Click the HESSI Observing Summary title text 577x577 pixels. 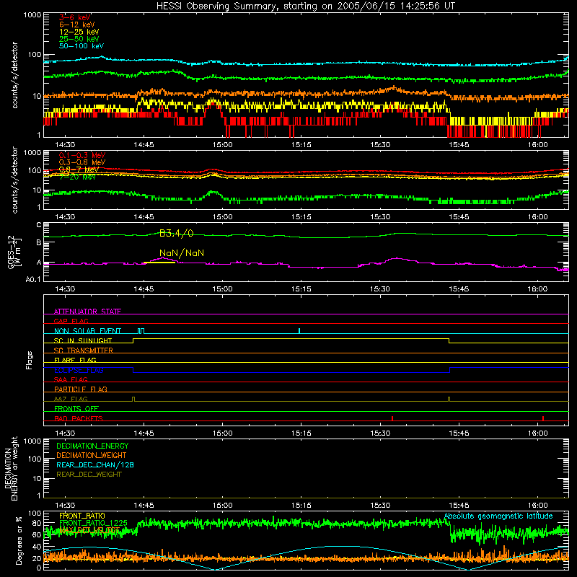click(306, 6)
